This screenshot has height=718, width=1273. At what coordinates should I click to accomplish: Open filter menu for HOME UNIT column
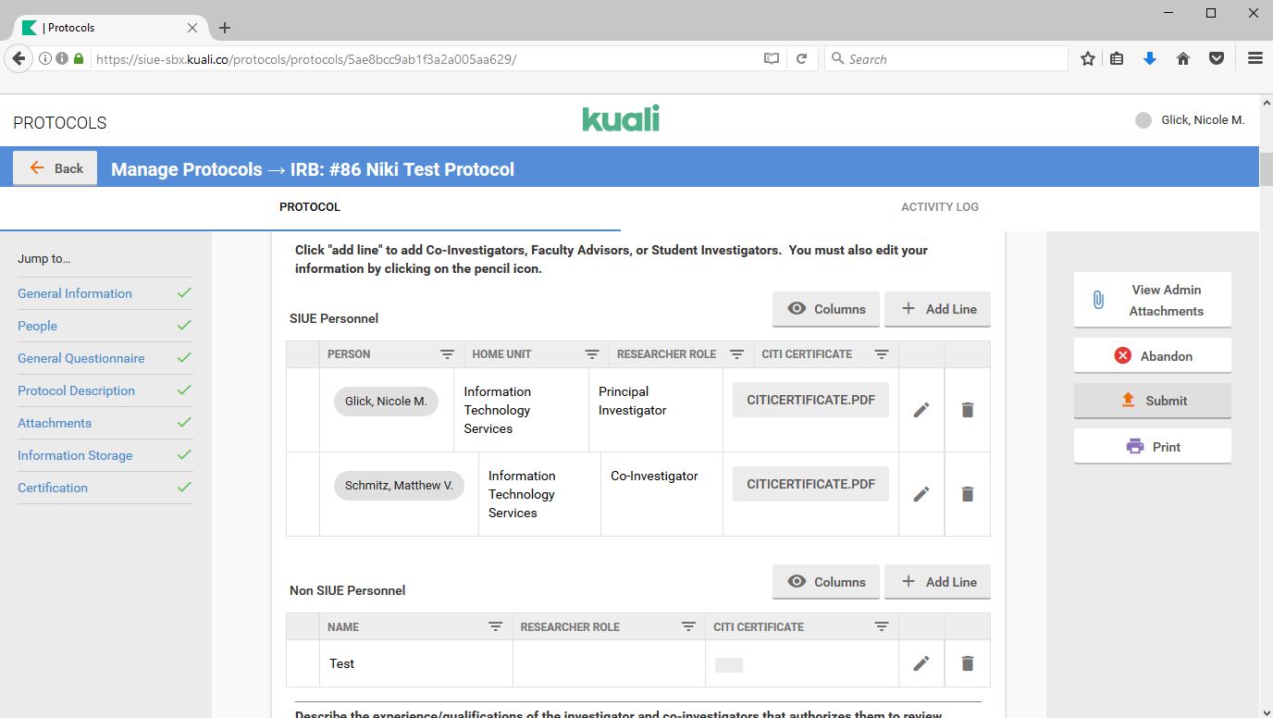tap(592, 354)
